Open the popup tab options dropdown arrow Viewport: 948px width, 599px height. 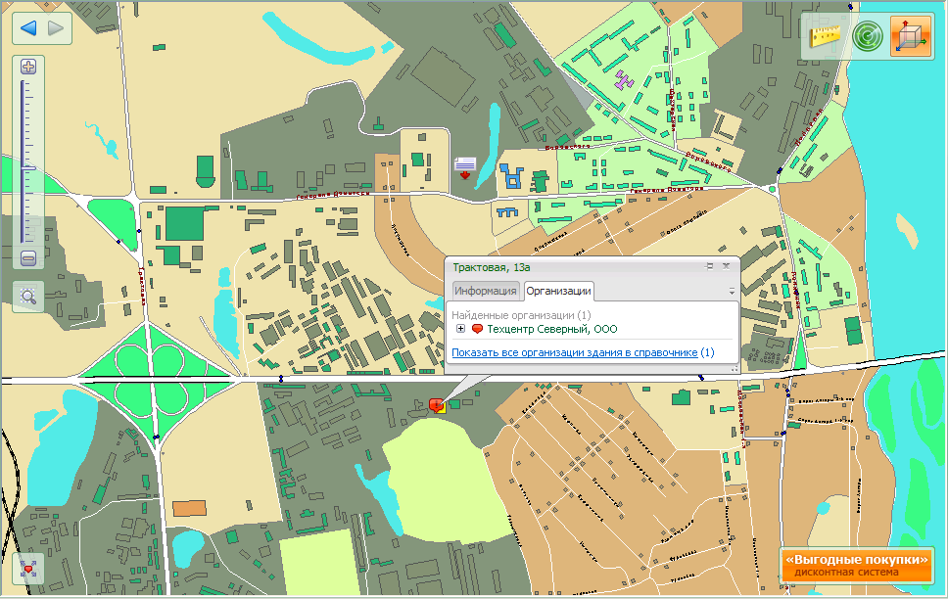pyautogui.click(x=731, y=292)
